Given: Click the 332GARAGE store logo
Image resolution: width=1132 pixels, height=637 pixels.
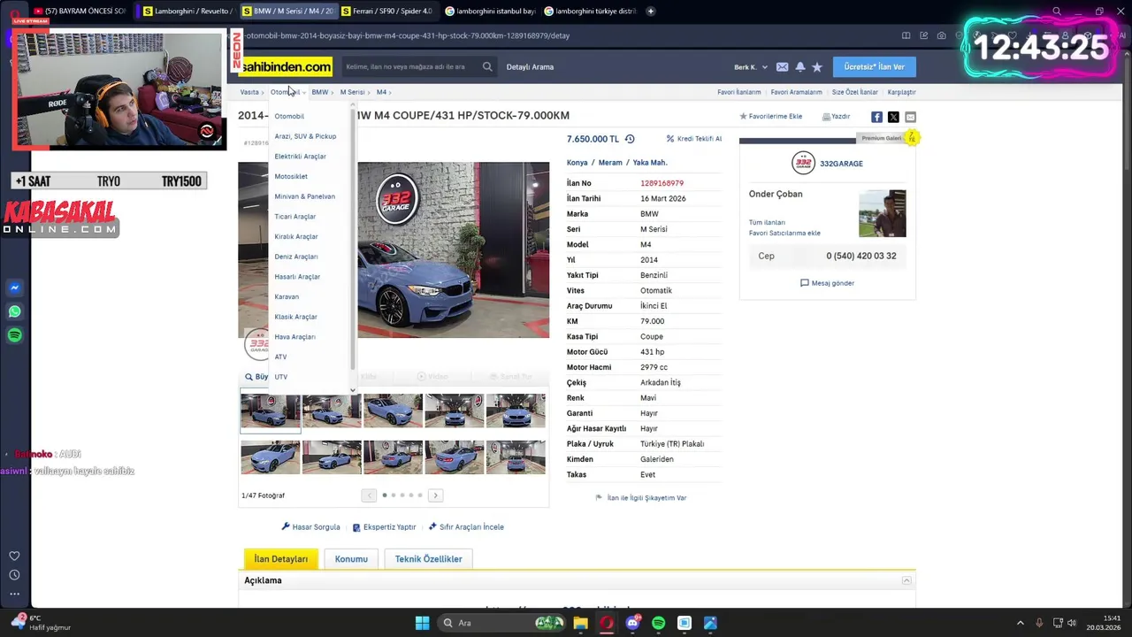Looking at the screenshot, I should [803, 163].
